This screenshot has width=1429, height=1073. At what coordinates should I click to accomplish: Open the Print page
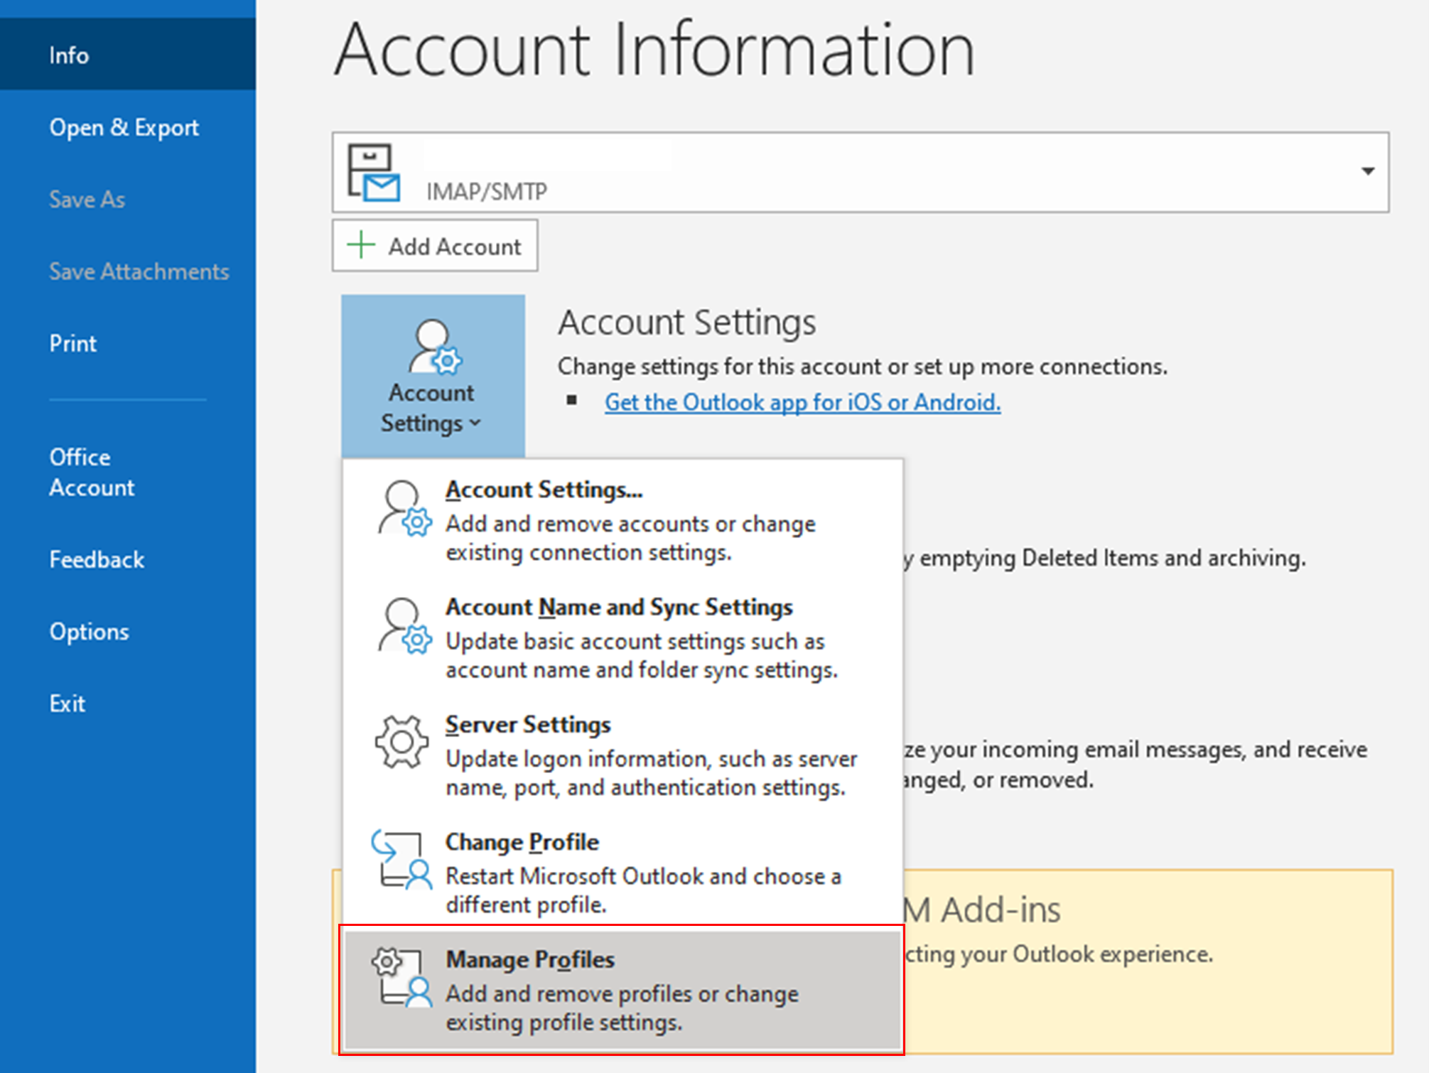[x=72, y=343]
